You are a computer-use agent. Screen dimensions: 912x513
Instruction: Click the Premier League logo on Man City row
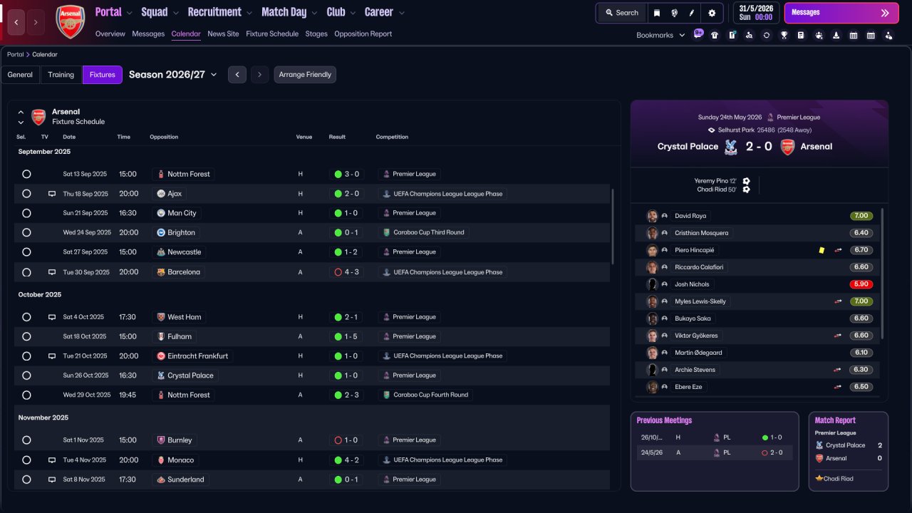[387, 213]
